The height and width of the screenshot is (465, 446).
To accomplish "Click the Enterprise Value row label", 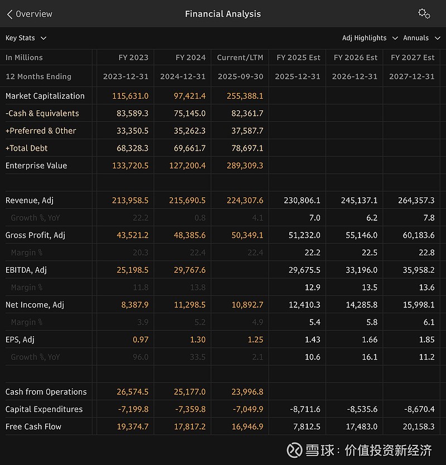I will pos(36,166).
